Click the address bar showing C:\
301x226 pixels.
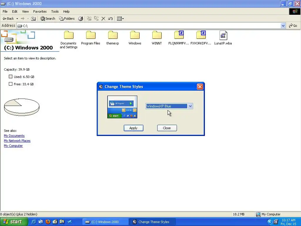point(149,26)
